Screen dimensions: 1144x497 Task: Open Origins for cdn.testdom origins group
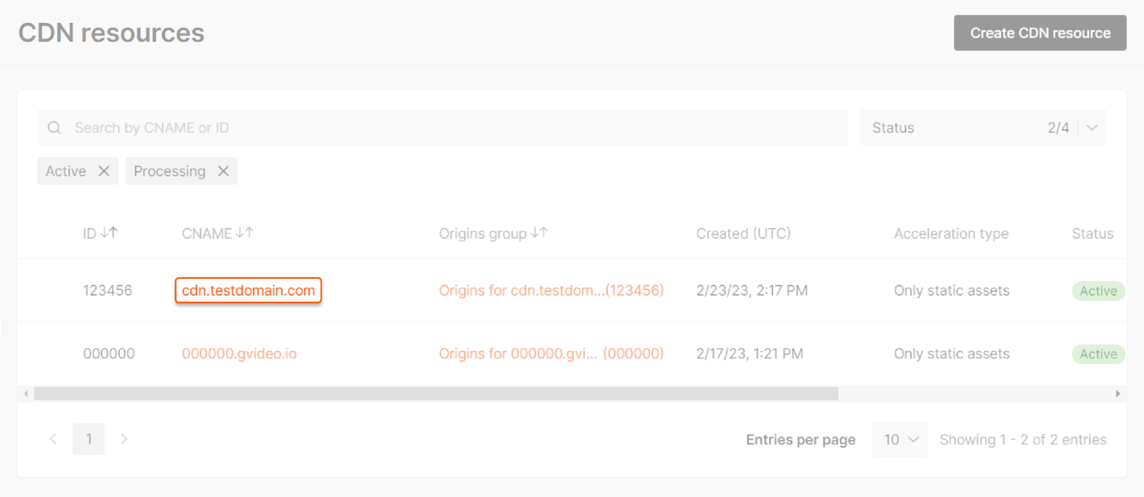pos(551,290)
